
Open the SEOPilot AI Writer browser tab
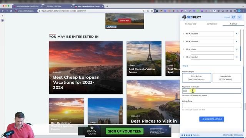(27, 7)
